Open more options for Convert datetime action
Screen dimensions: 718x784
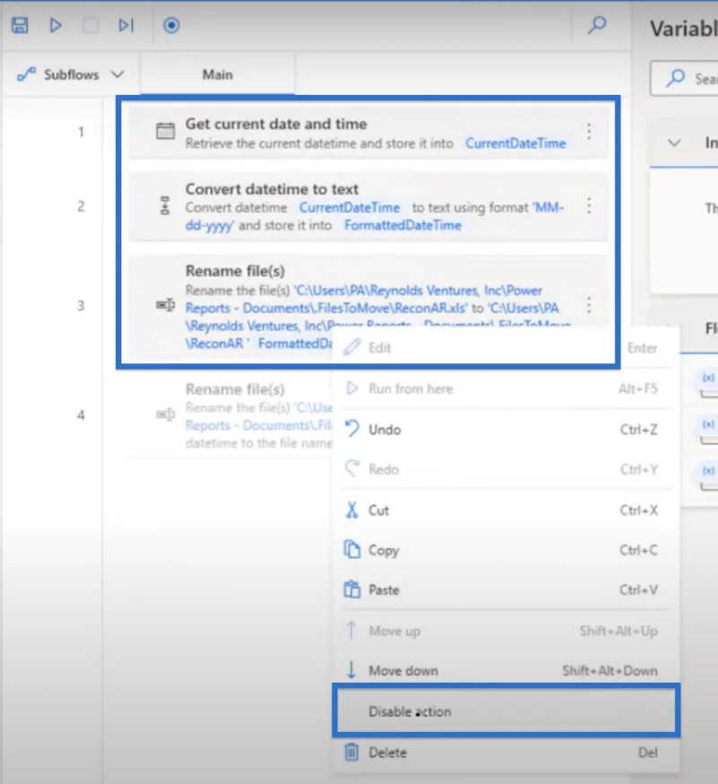[x=589, y=205]
